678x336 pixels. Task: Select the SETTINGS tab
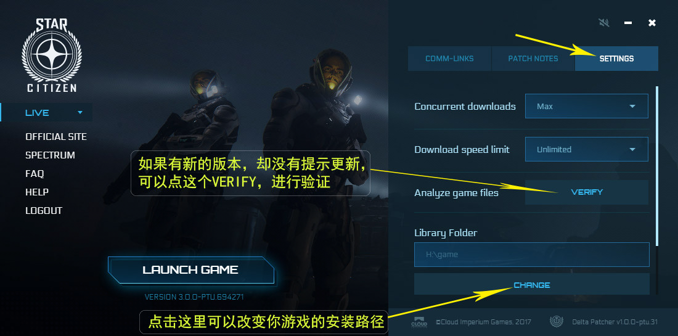pyautogui.click(x=616, y=59)
